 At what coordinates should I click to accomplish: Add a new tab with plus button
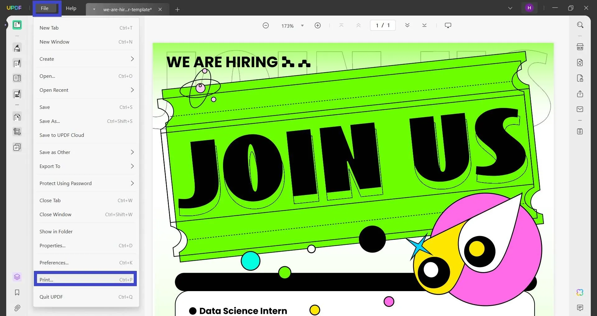coord(178,10)
